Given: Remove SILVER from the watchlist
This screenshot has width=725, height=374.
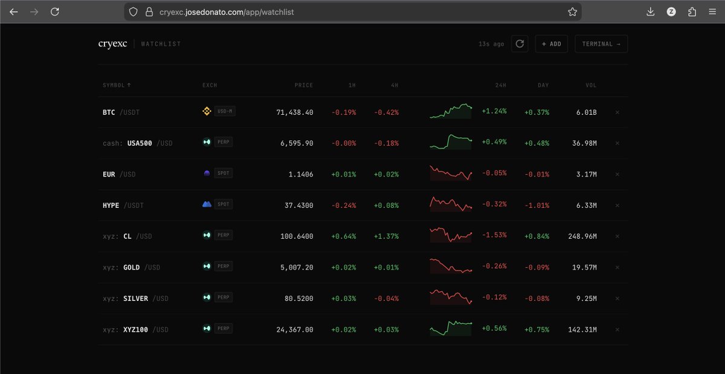Looking at the screenshot, I should (617, 298).
